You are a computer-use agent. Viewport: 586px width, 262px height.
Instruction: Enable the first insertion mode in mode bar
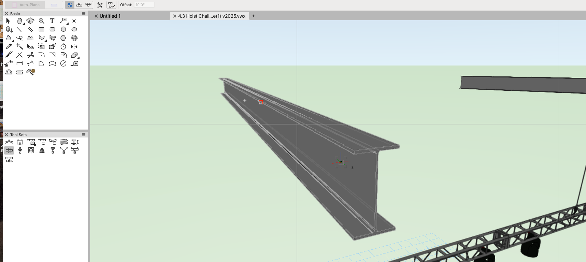coord(70,5)
